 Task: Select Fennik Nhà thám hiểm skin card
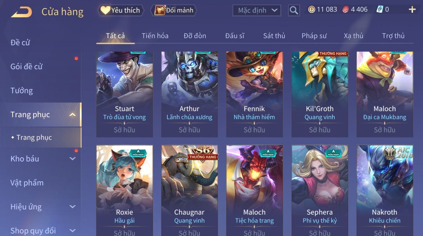point(254,94)
